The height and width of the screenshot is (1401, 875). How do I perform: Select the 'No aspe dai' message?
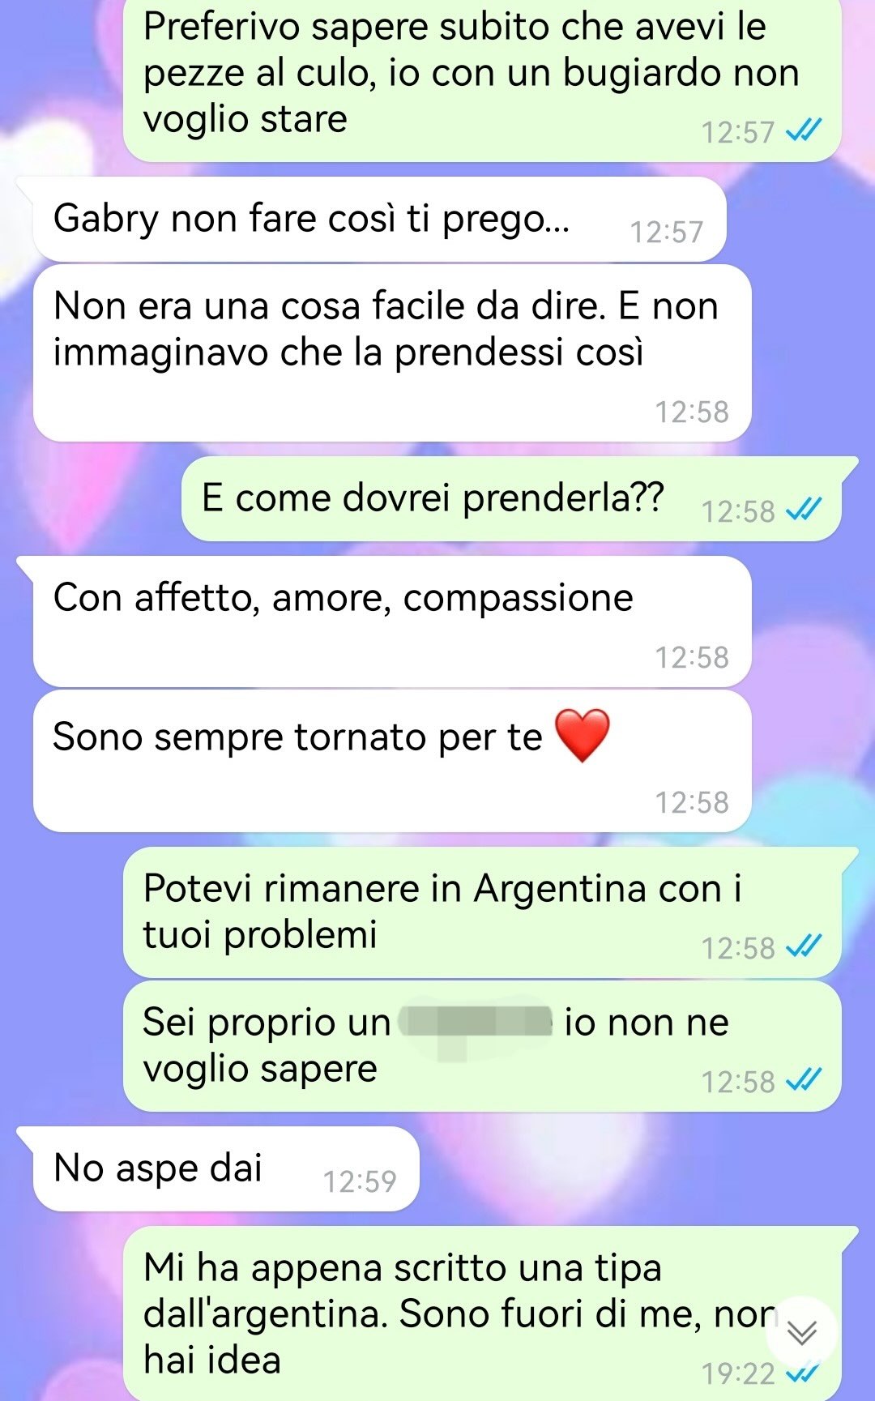226,1168
